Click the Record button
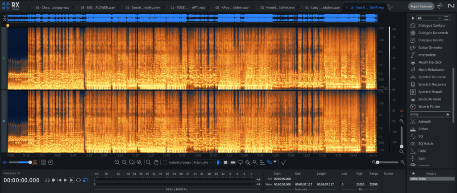This screenshot has width=457, height=193. (x=54, y=180)
